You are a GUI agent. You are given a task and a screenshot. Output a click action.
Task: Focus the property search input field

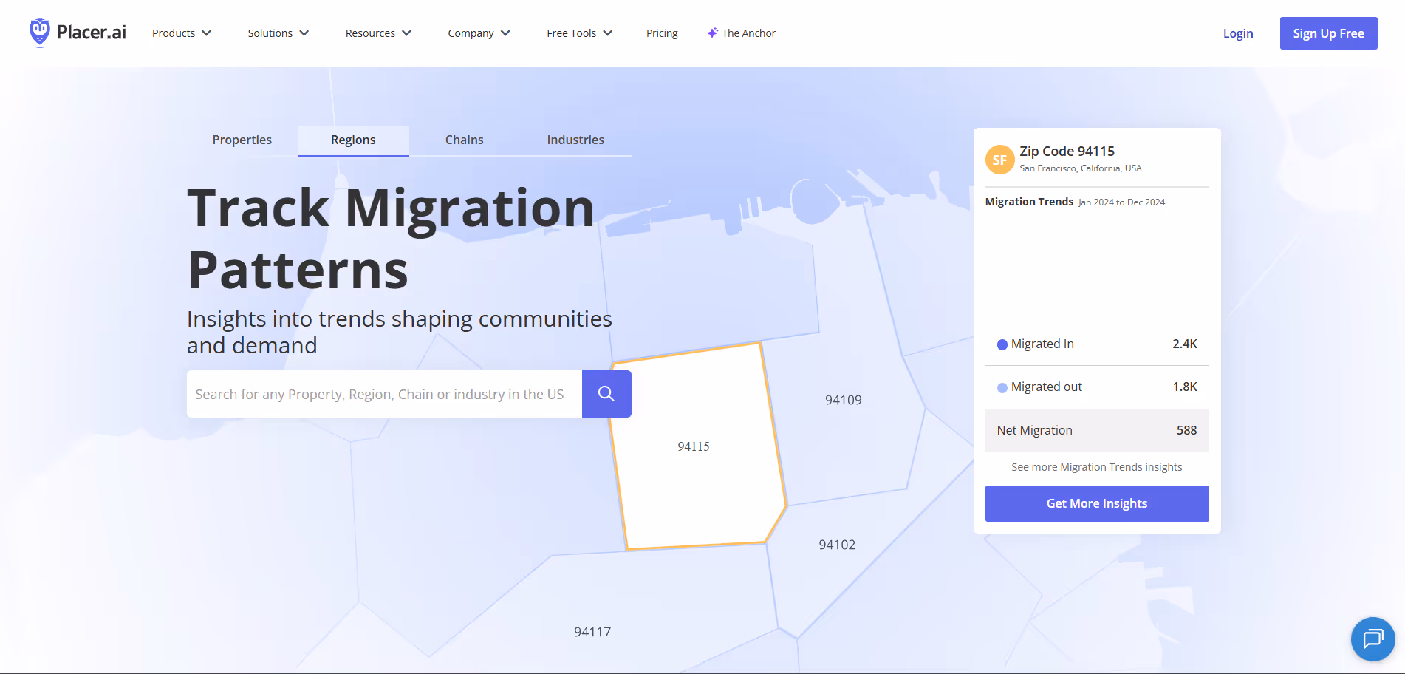[384, 394]
